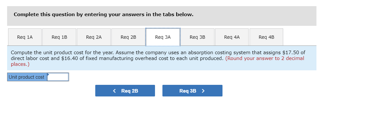372x140 pixels.
Task: Click the "Unit product cost" label cell
Action: pyautogui.click(x=27, y=77)
